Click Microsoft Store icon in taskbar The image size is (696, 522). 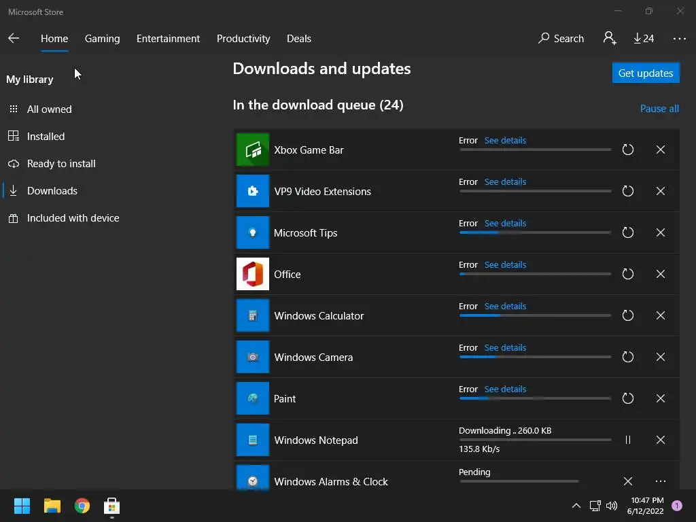click(112, 506)
